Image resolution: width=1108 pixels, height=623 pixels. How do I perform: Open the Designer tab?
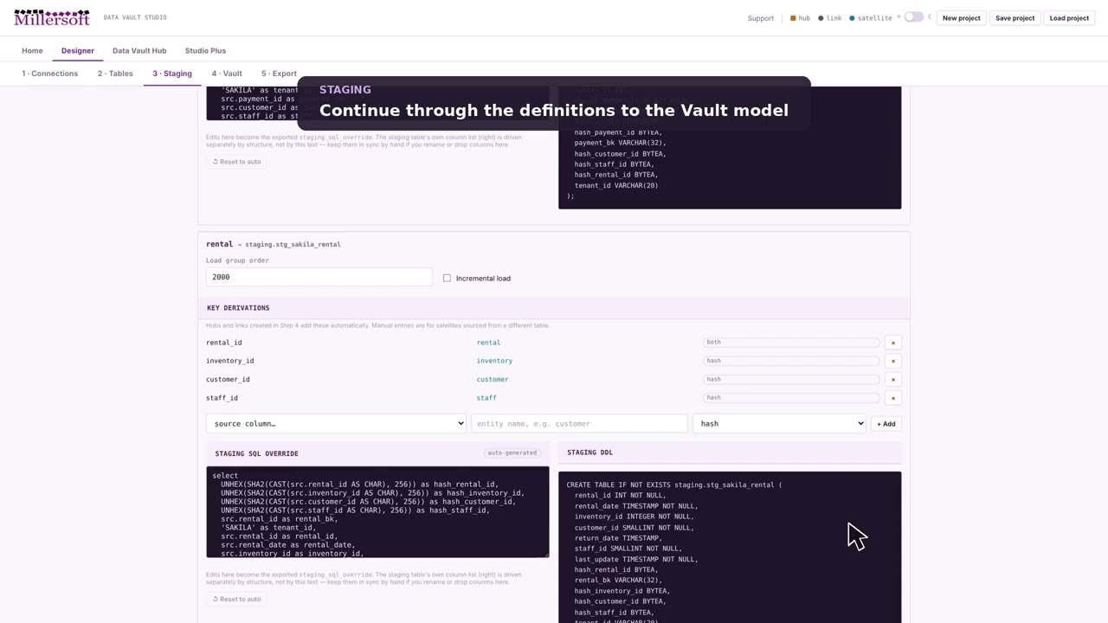(77, 51)
